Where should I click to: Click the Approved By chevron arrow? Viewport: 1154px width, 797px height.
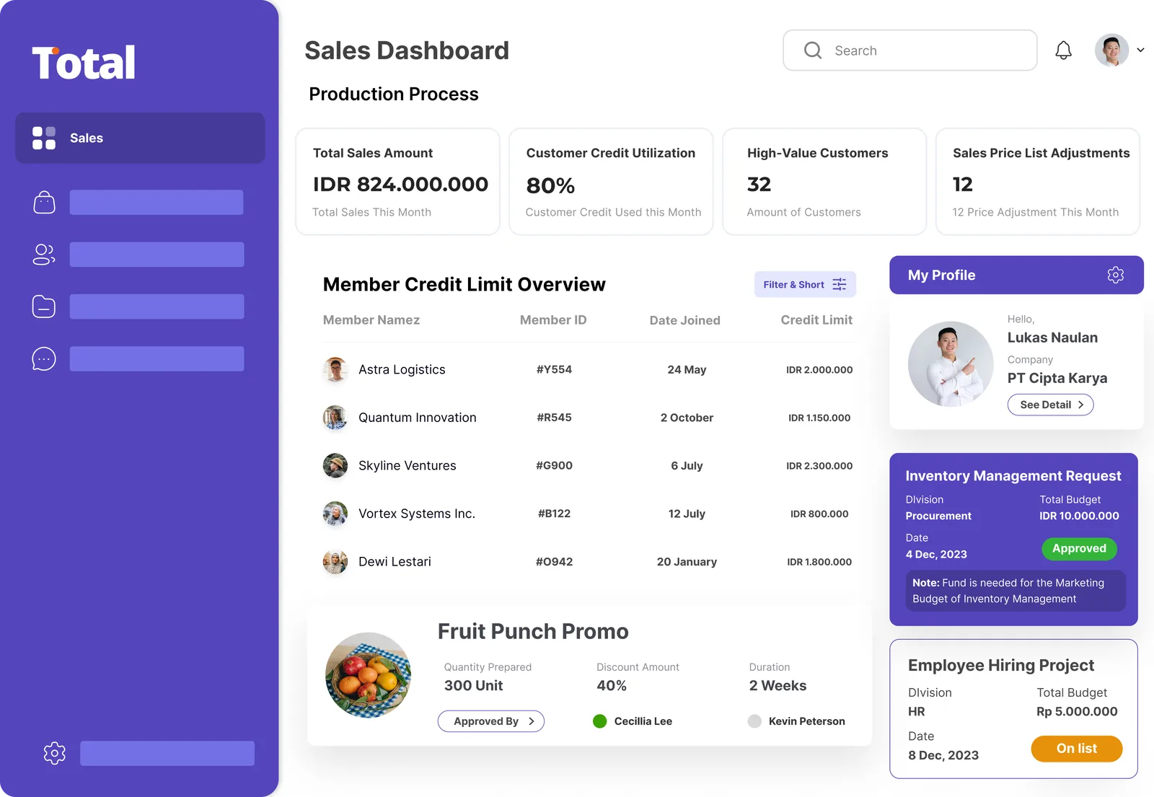point(532,721)
